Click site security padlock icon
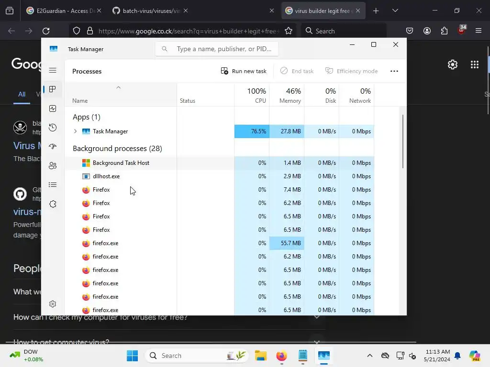The height and width of the screenshot is (367, 490). point(90,31)
